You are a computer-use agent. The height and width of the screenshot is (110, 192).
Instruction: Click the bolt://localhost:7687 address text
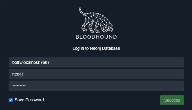(x=31, y=62)
